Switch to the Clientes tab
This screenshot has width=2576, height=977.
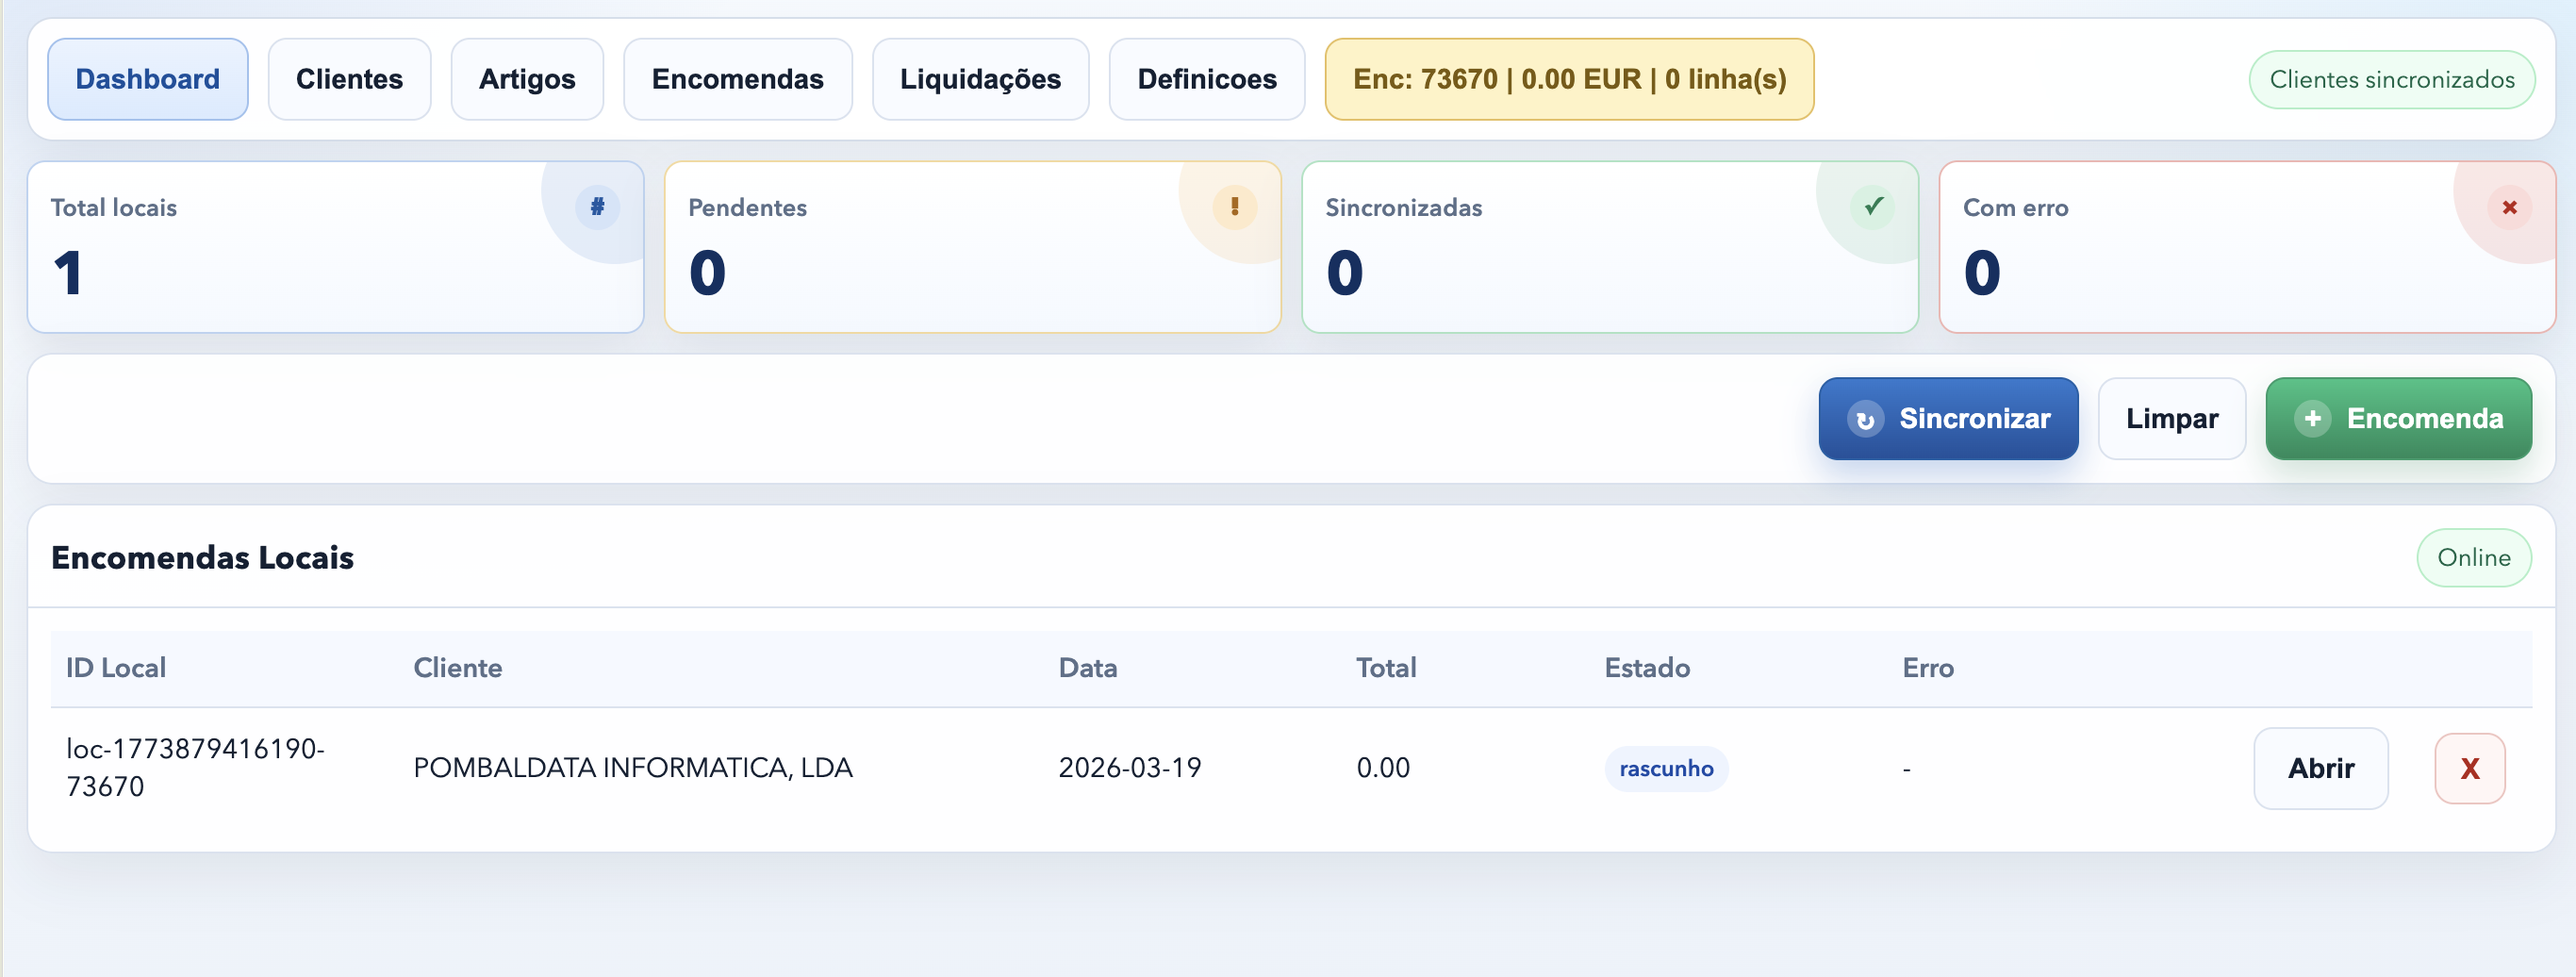349,78
